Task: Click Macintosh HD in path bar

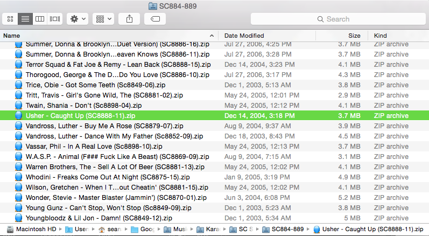Action: pos(31,229)
